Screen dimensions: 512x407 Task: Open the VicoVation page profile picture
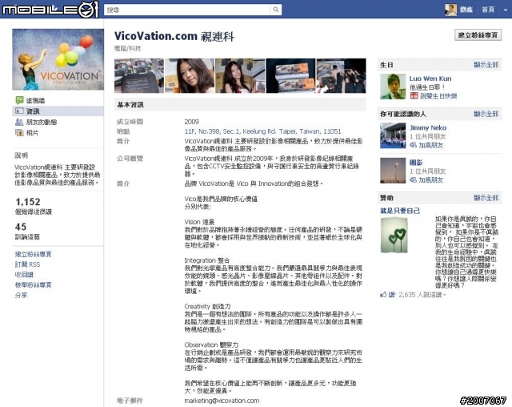point(58,59)
